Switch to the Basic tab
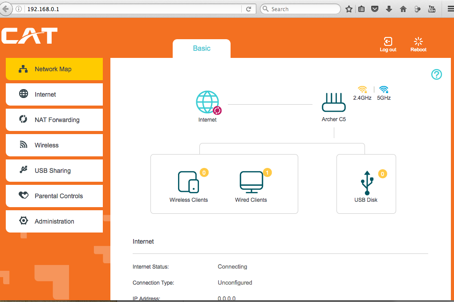This screenshot has height=302, width=454. [x=202, y=49]
